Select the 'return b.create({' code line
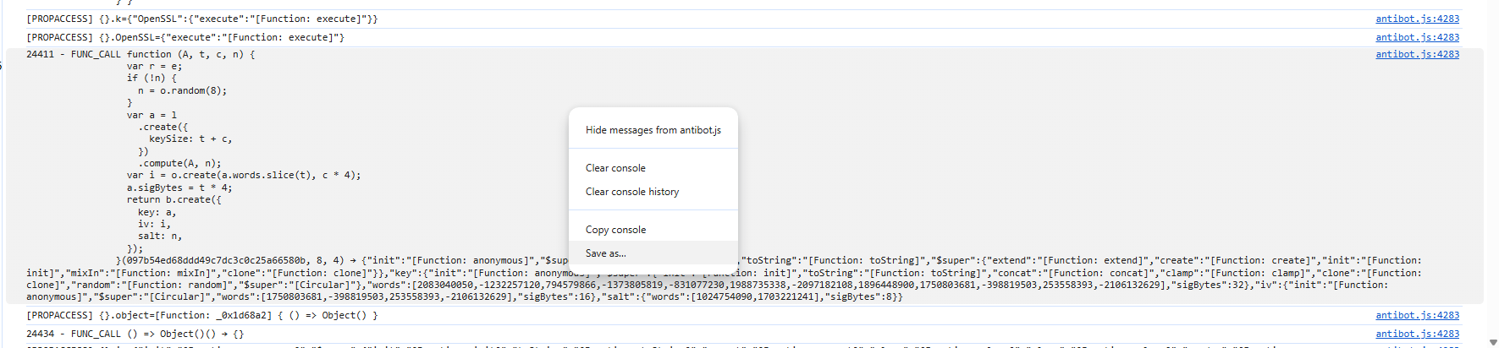Image resolution: width=1499 pixels, height=348 pixels. click(x=174, y=200)
